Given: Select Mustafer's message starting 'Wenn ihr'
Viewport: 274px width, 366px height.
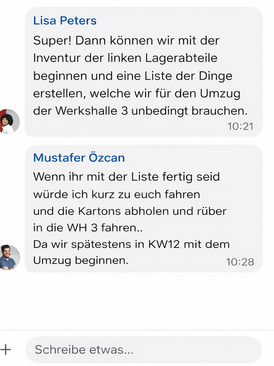Looking at the screenshot, I should (144, 209).
